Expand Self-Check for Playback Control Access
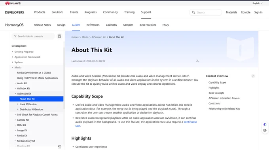269x150 pixels. click(15, 115)
